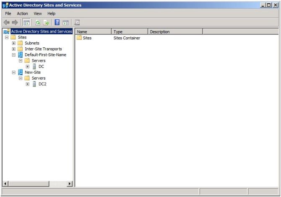Click the Sites folder icon in right pane
The width and height of the screenshot is (281, 197).
79,38
